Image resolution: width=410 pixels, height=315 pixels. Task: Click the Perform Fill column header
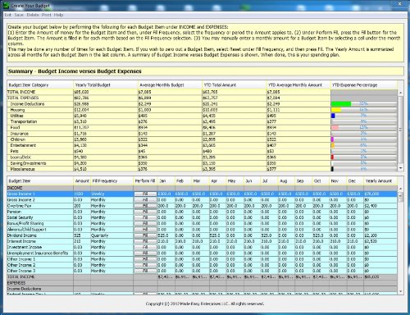(x=145, y=181)
